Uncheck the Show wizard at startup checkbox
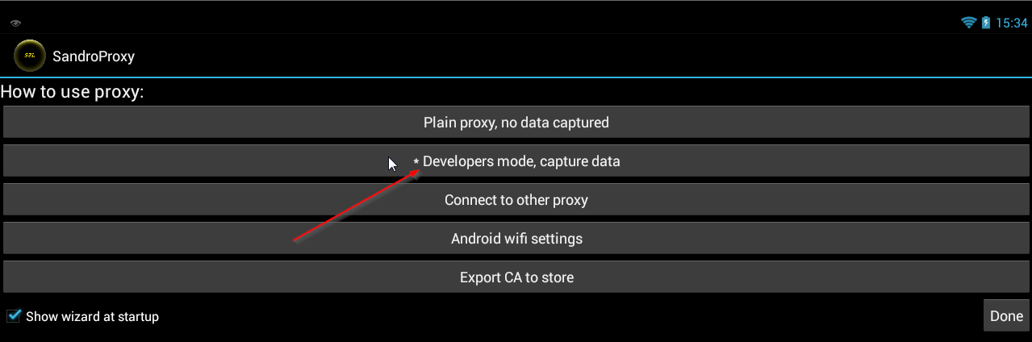Image resolution: width=1032 pixels, height=342 pixels. [x=13, y=315]
